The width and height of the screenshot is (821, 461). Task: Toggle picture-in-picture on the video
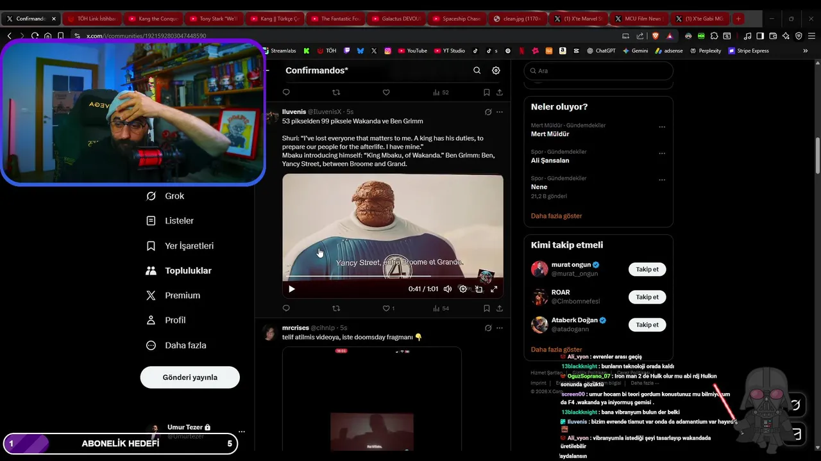click(478, 289)
